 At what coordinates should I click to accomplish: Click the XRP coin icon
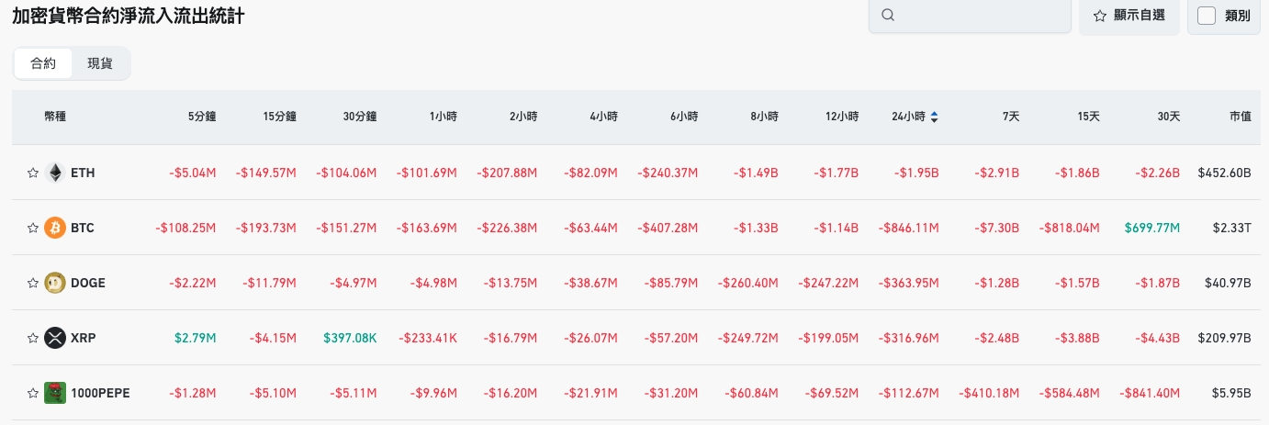55,338
